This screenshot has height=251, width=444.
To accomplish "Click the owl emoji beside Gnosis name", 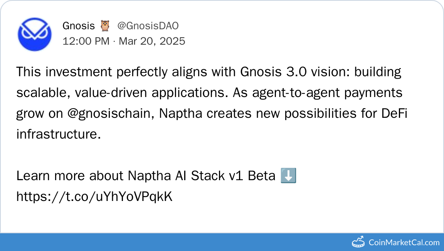I will coord(104,26).
